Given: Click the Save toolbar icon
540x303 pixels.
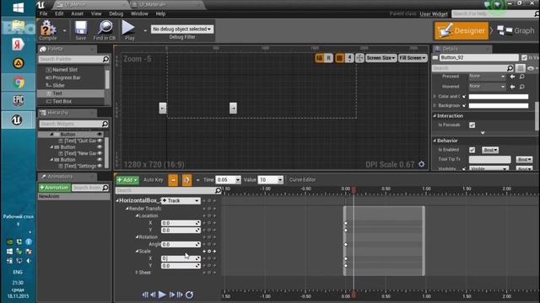Looking at the screenshot, I should pos(81,30).
